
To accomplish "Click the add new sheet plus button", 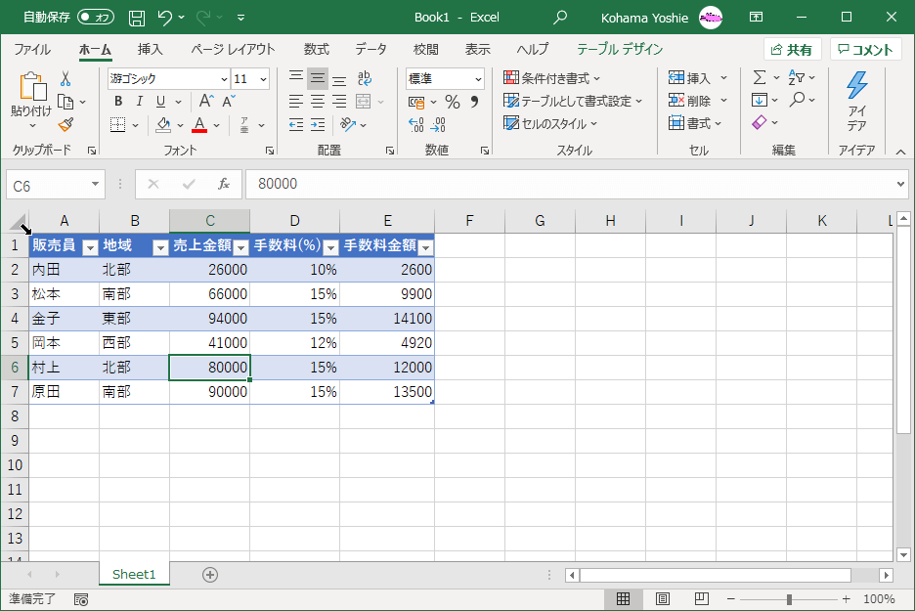I will (210, 575).
